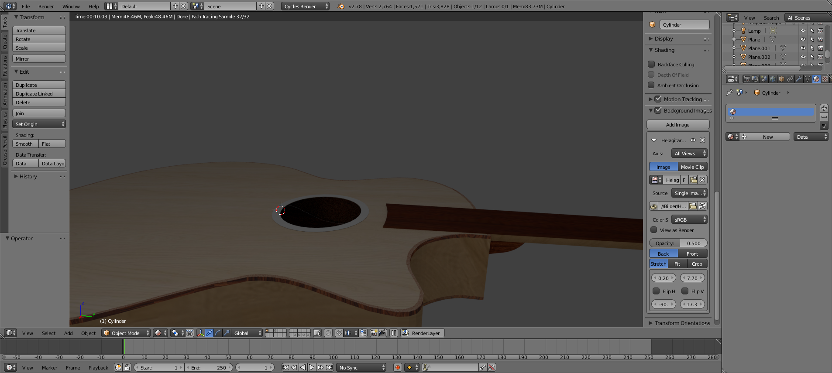Click the Translate button
The width and height of the screenshot is (832, 373).
(x=39, y=30)
